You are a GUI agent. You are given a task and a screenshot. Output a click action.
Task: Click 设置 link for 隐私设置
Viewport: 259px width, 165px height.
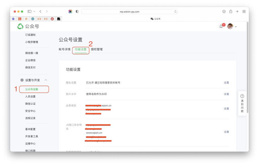coord(226,83)
